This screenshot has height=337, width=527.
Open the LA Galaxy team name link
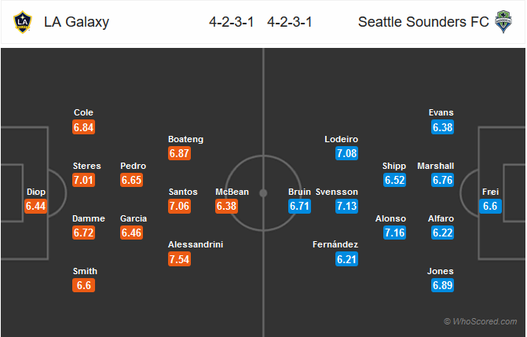77,22
